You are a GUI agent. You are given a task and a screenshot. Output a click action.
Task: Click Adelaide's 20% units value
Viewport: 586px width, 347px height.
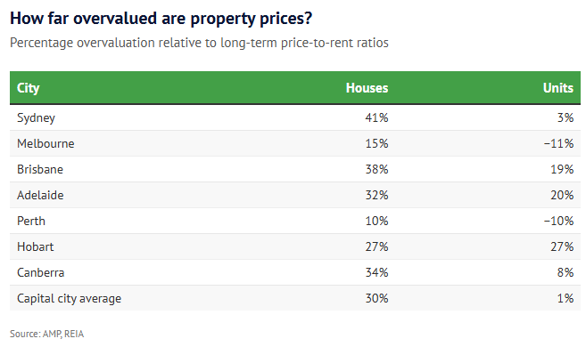(562, 195)
